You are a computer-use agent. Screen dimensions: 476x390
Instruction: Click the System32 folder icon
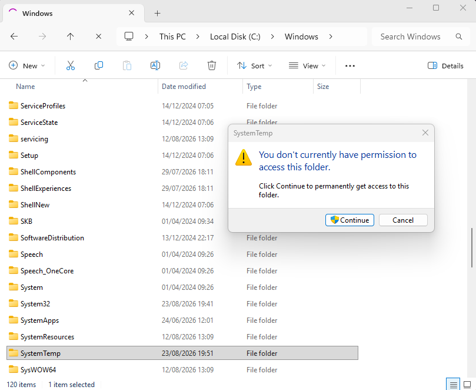(14, 303)
